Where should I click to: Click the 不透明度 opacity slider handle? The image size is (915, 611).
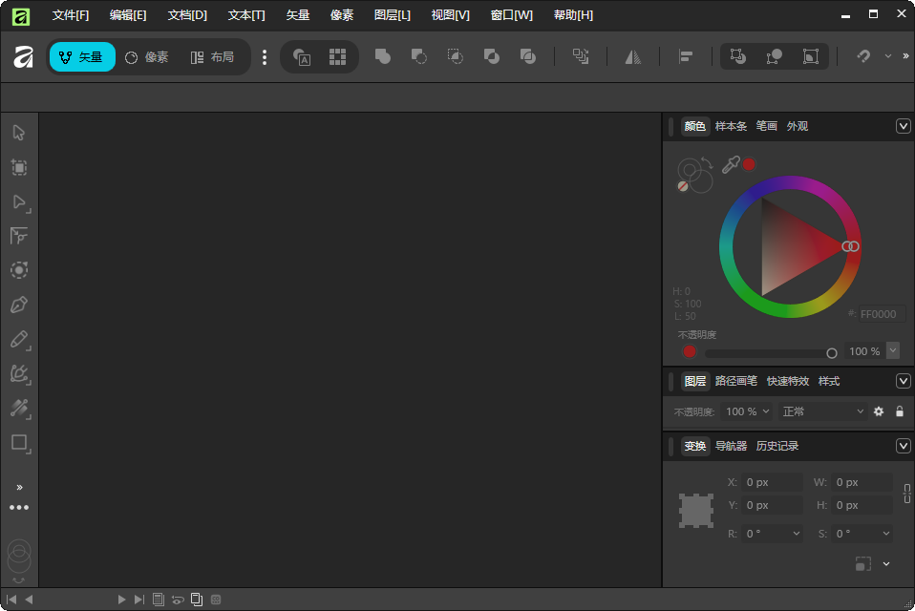coord(832,352)
